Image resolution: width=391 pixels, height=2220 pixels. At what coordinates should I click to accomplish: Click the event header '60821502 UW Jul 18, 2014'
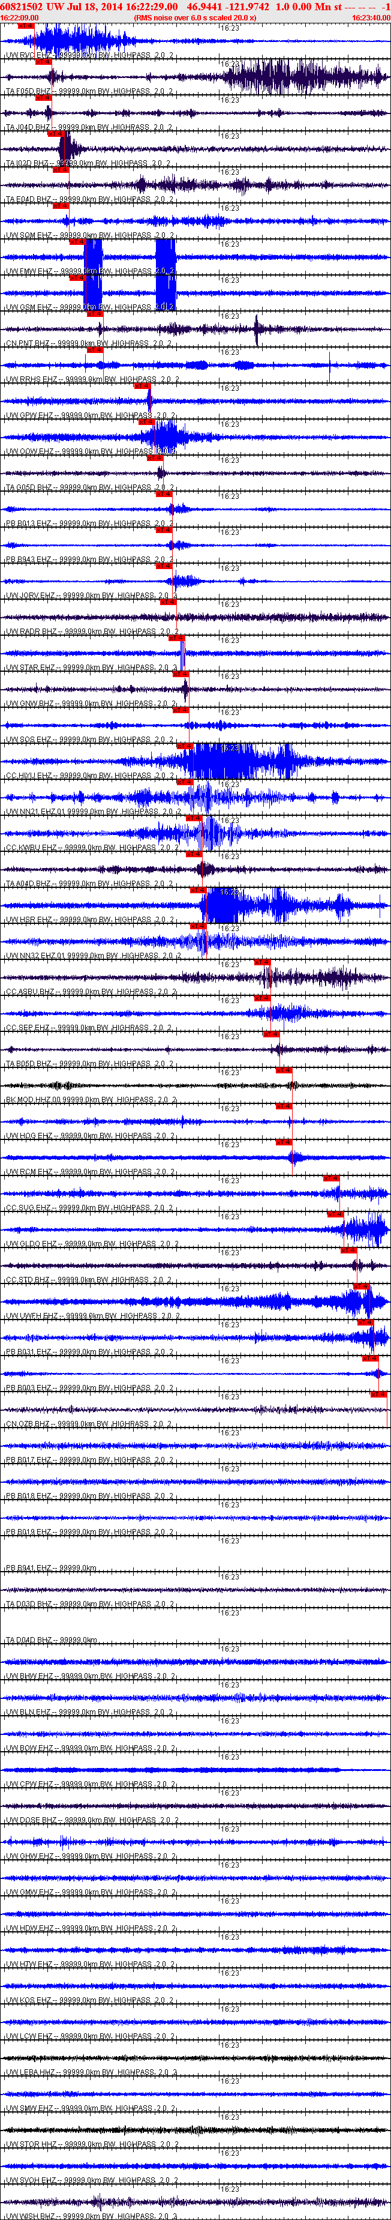click(61, 6)
